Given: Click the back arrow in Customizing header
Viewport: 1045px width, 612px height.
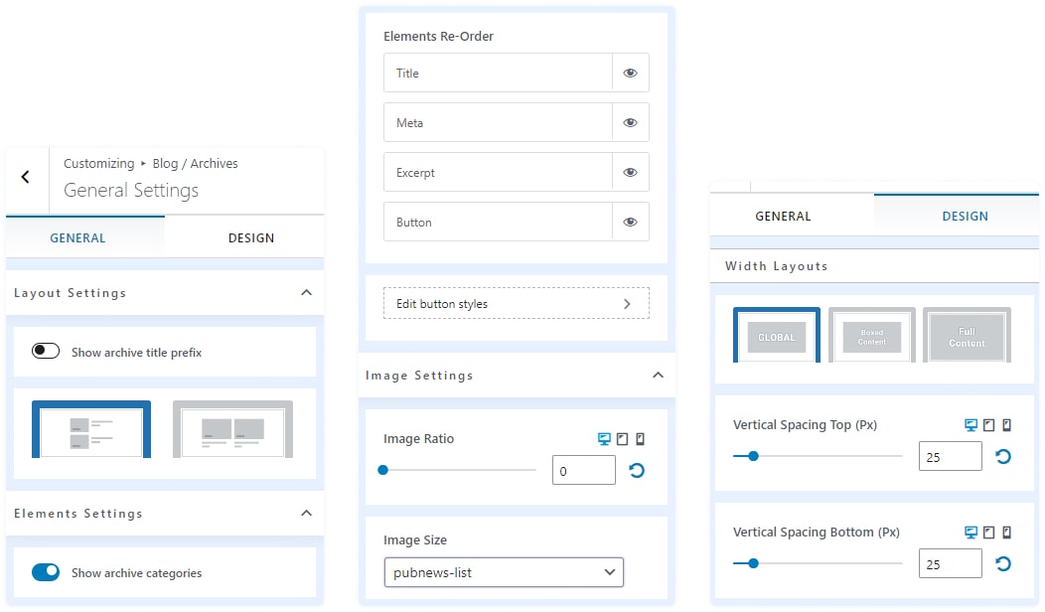Looking at the screenshot, I should tap(26, 177).
